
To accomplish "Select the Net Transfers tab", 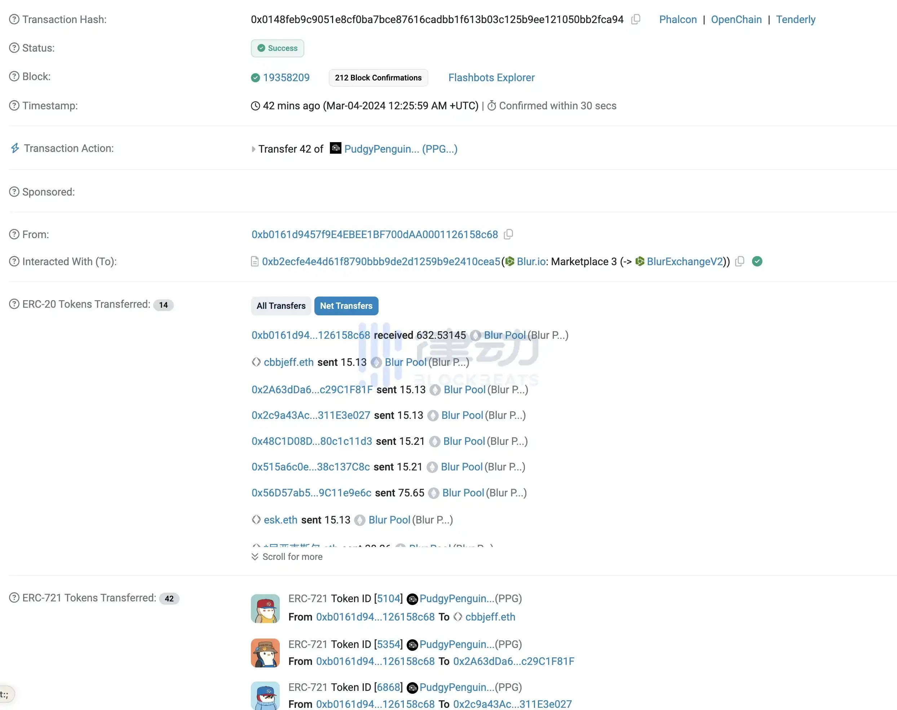I will [346, 306].
